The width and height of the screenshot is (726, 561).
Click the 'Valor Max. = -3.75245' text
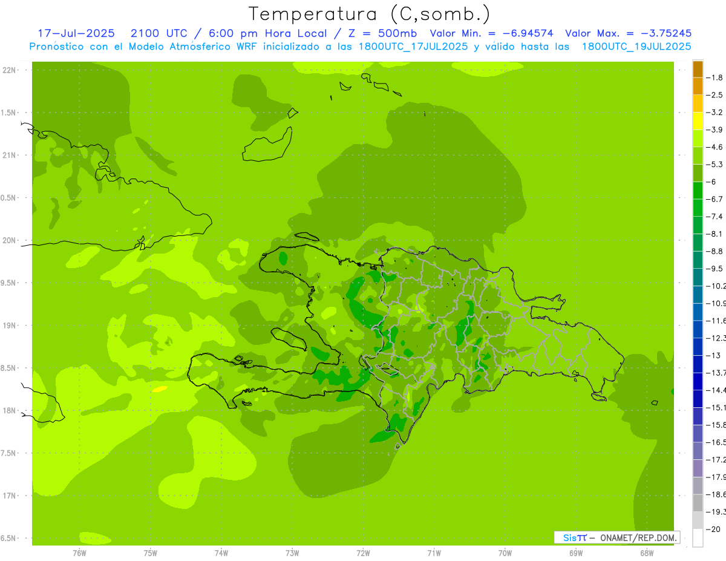[629, 33]
